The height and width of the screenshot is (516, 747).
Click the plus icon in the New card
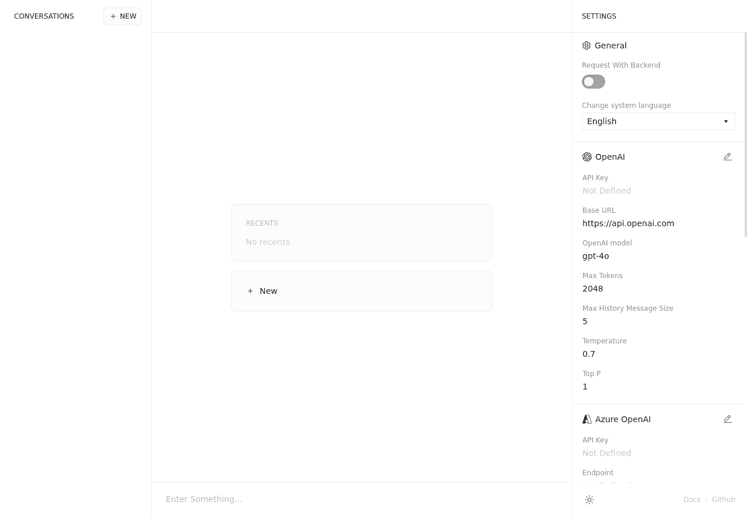(250, 291)
